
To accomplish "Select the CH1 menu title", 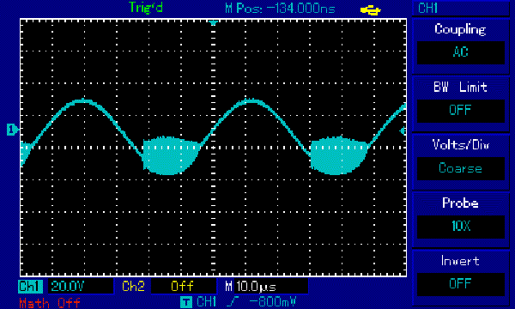I will coord(428,8).
